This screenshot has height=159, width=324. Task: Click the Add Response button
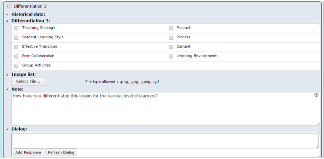tap(28, 152)
